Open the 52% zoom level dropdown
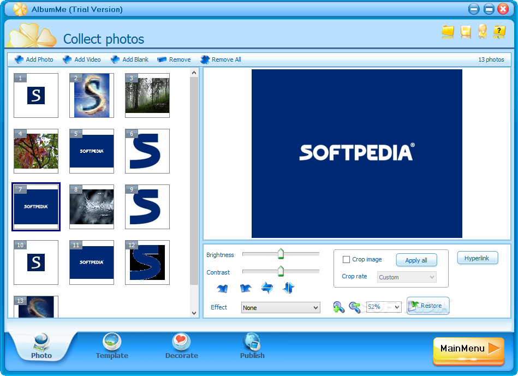The width and height of the screenshot is (518, 376). [384, 307]
